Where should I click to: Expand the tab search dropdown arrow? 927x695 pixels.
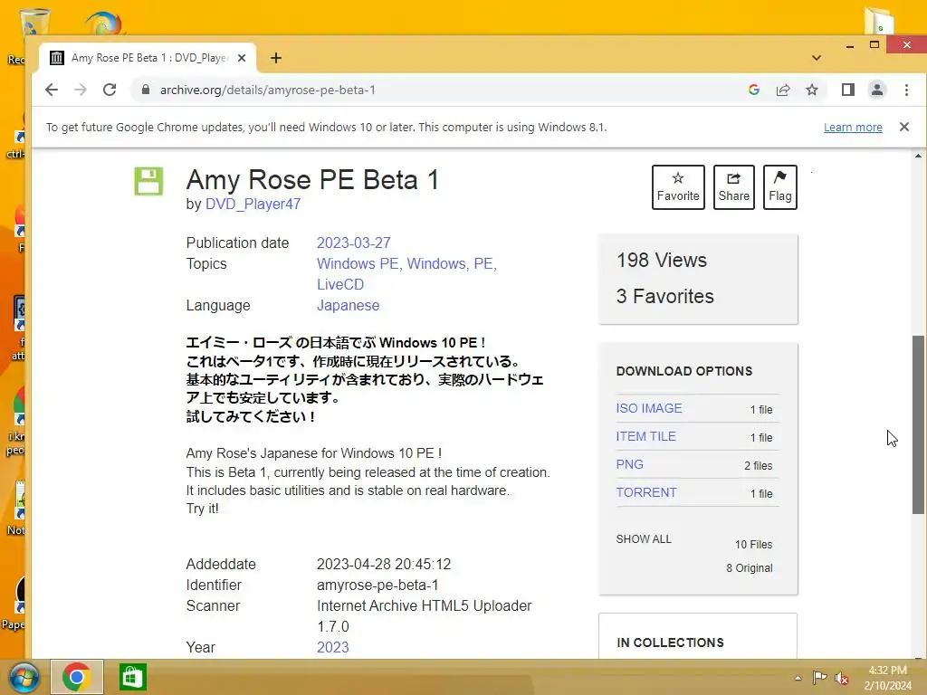pyautogui.click(x=817, y=58)
